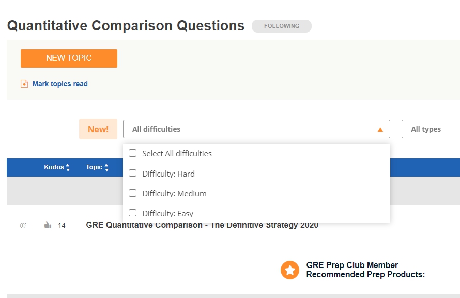Image resolution: width=460 pixels, height=298 pixels.
Task: Sort topics by the Kudos column header
Action: [54, 167]
